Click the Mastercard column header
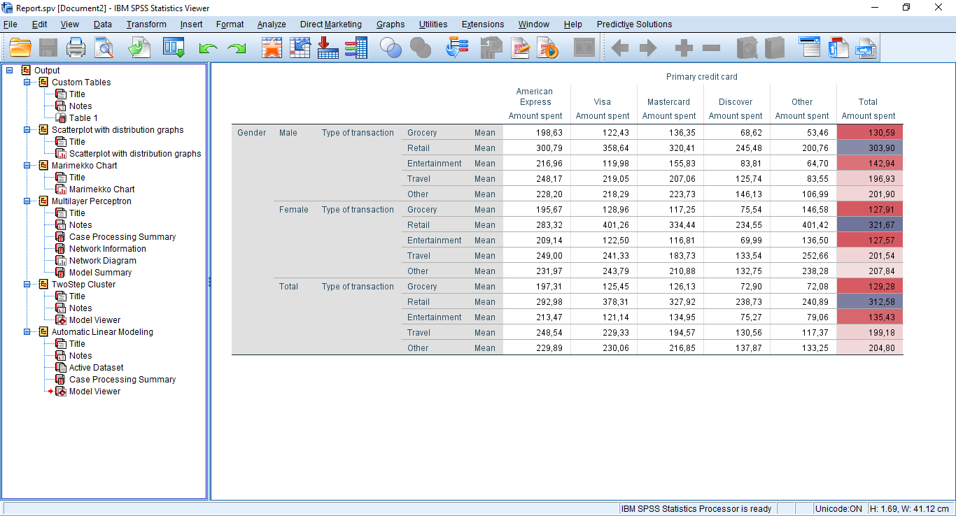Image resolution: width=956 pixels, height=516 pixels. 669,101
